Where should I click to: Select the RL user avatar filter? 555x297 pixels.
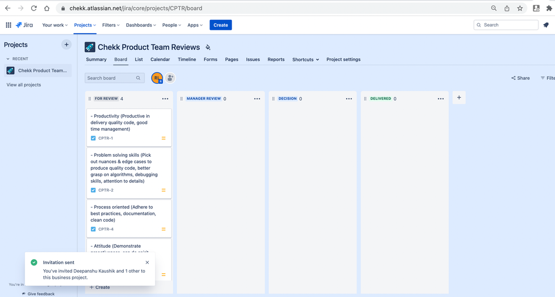click(157, 78)
